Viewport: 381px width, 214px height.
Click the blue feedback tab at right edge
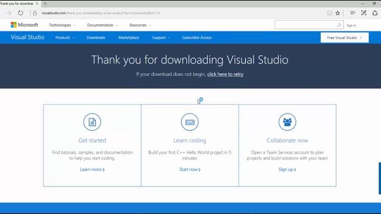coord(380,178)
